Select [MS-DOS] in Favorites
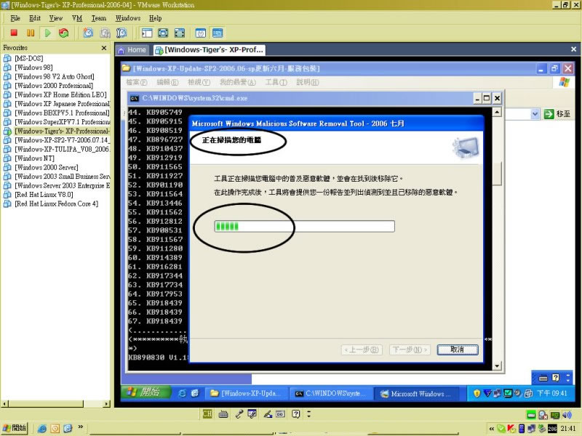582x436 pixels. [28, 58]
